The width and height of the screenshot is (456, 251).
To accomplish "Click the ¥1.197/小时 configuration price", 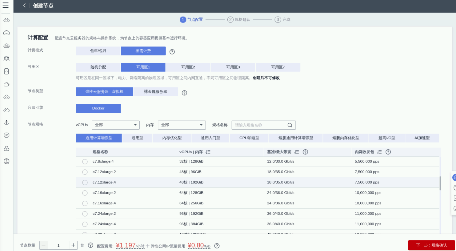I will click(x=130, y=245).
